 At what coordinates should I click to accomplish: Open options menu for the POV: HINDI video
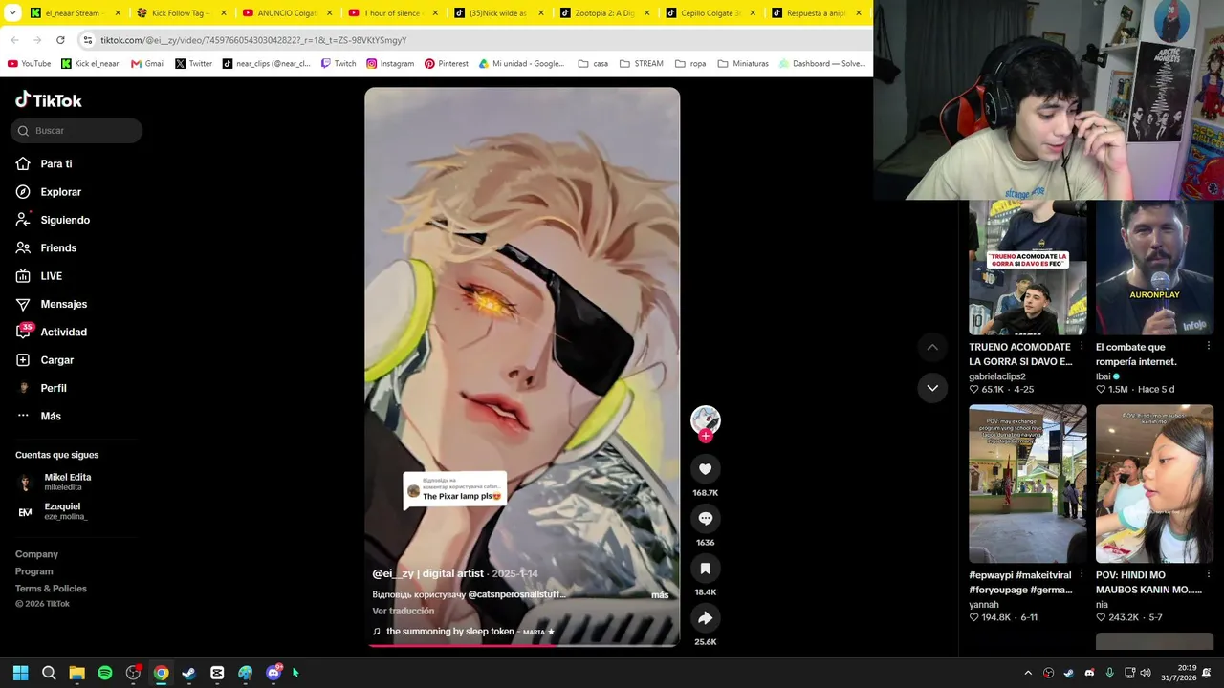[1209, 575]
